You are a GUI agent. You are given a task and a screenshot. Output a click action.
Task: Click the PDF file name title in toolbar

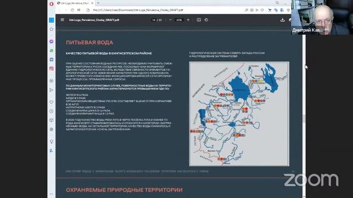point(94,20)
